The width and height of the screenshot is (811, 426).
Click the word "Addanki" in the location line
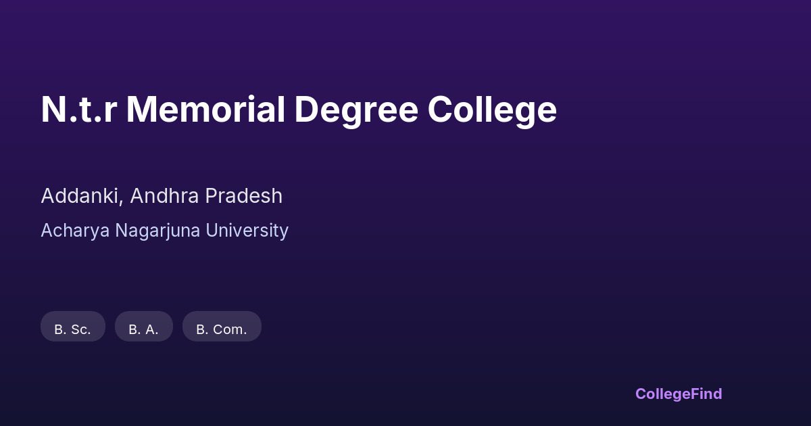[81, 196]
